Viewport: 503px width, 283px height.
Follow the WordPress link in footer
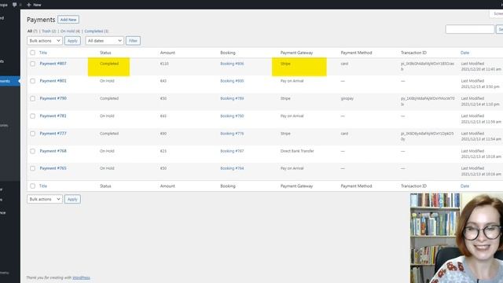coord(81,277)
